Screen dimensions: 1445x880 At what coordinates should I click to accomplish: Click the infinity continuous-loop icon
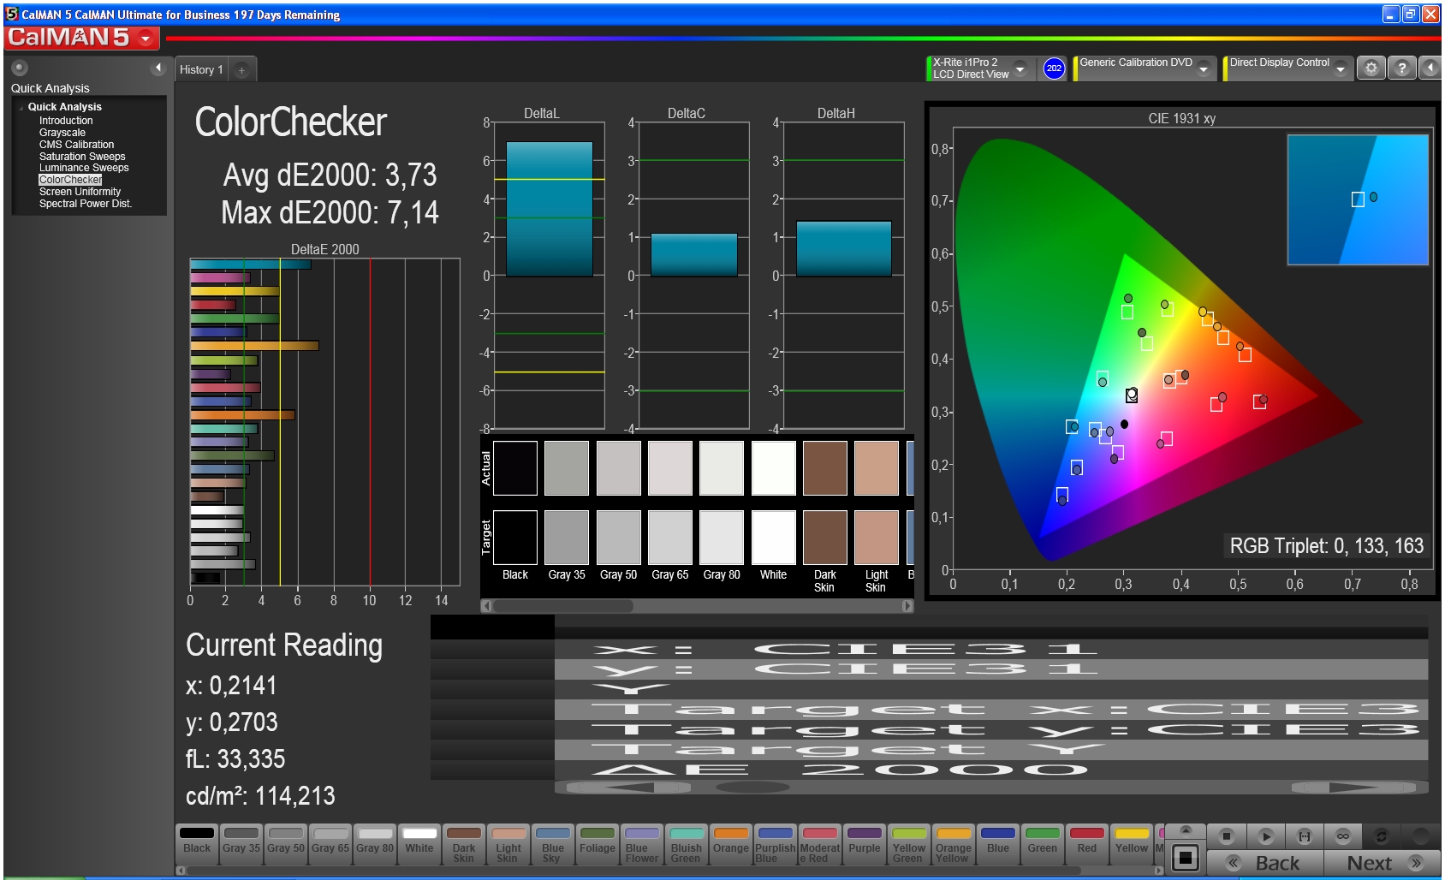1342,835
